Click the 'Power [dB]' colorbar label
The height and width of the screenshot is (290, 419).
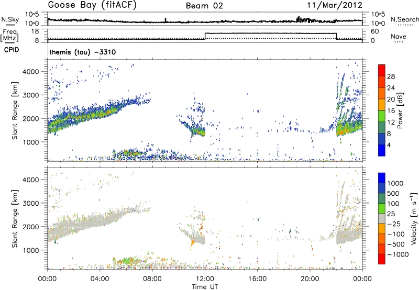coord(400,111)
